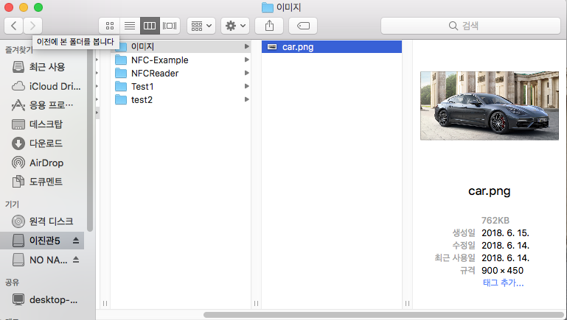Open AirDrop in the sidebar
The width and height of the screenshot is (567, 320).
coord(46,163)
